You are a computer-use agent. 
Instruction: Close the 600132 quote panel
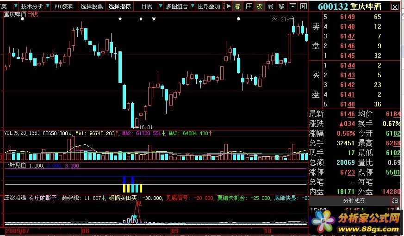coord(395,6)
